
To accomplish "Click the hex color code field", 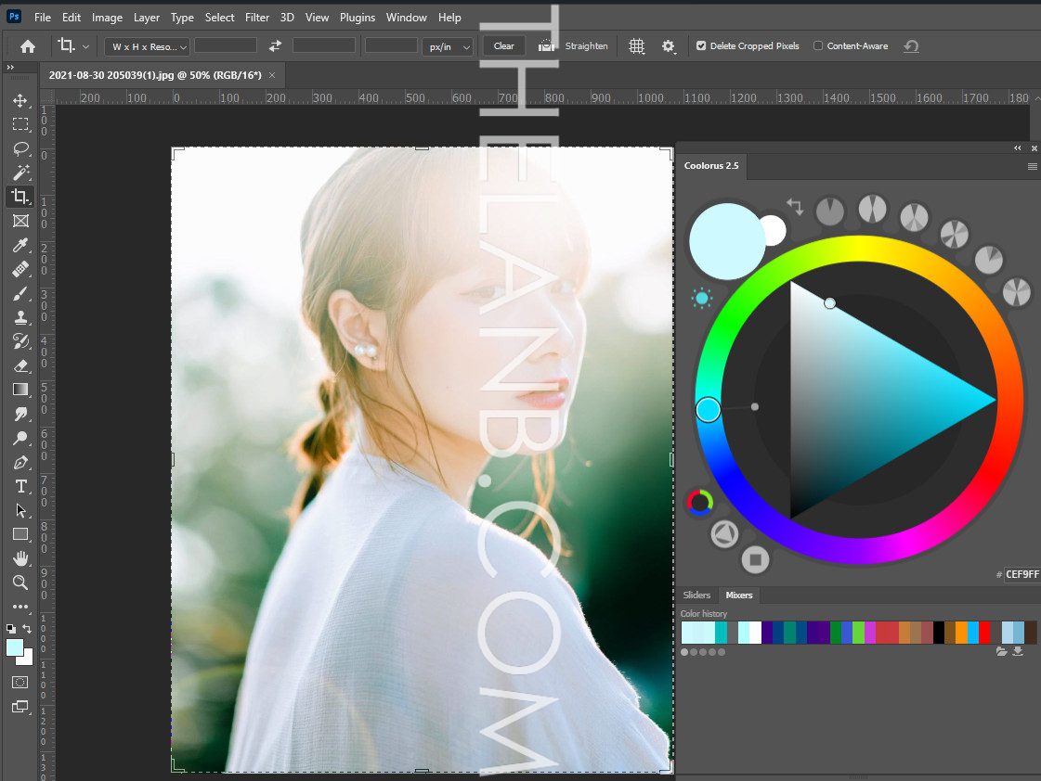I will [1021, 574].
